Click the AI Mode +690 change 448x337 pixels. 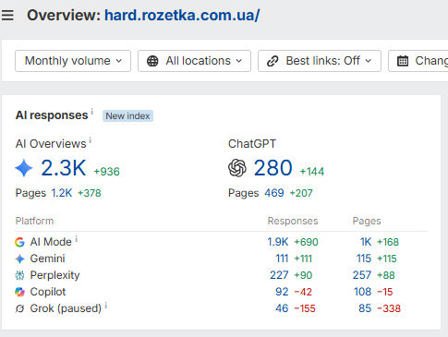306,242
